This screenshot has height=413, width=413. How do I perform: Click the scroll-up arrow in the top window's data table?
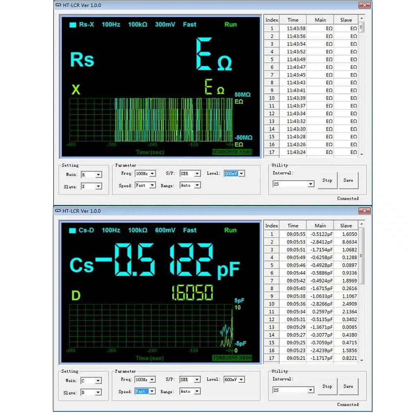(362, 19)
